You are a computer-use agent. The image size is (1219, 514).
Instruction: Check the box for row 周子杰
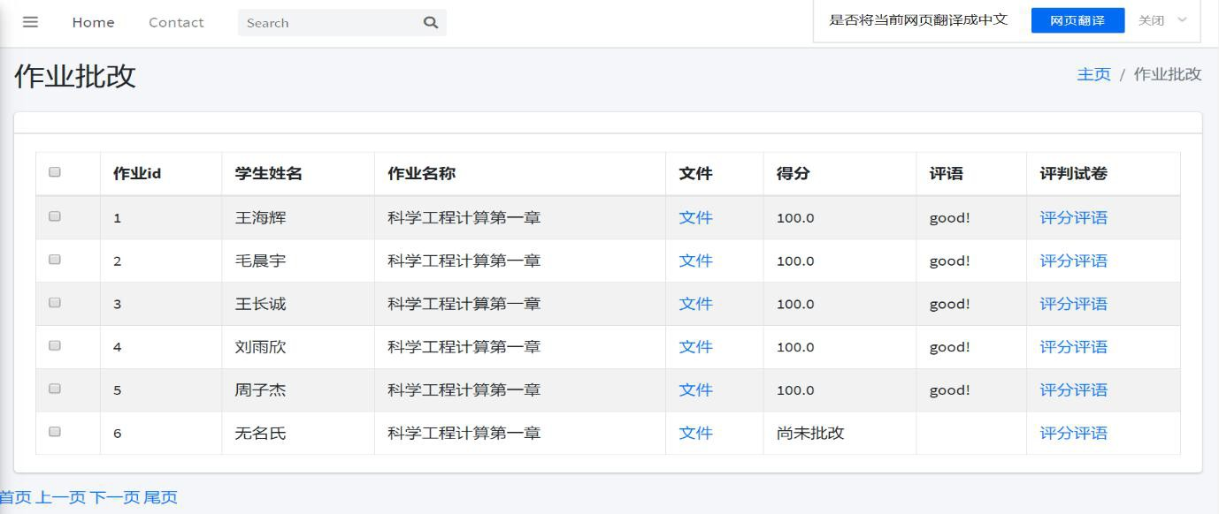55,389
